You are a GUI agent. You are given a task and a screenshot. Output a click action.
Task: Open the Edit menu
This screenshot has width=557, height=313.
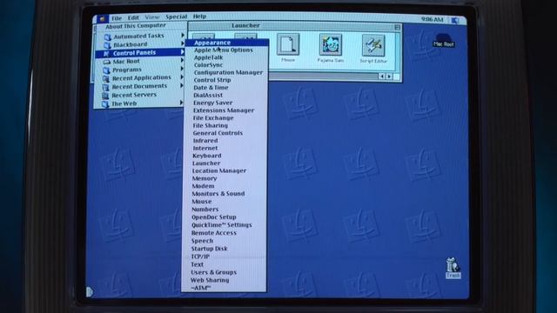133,17
